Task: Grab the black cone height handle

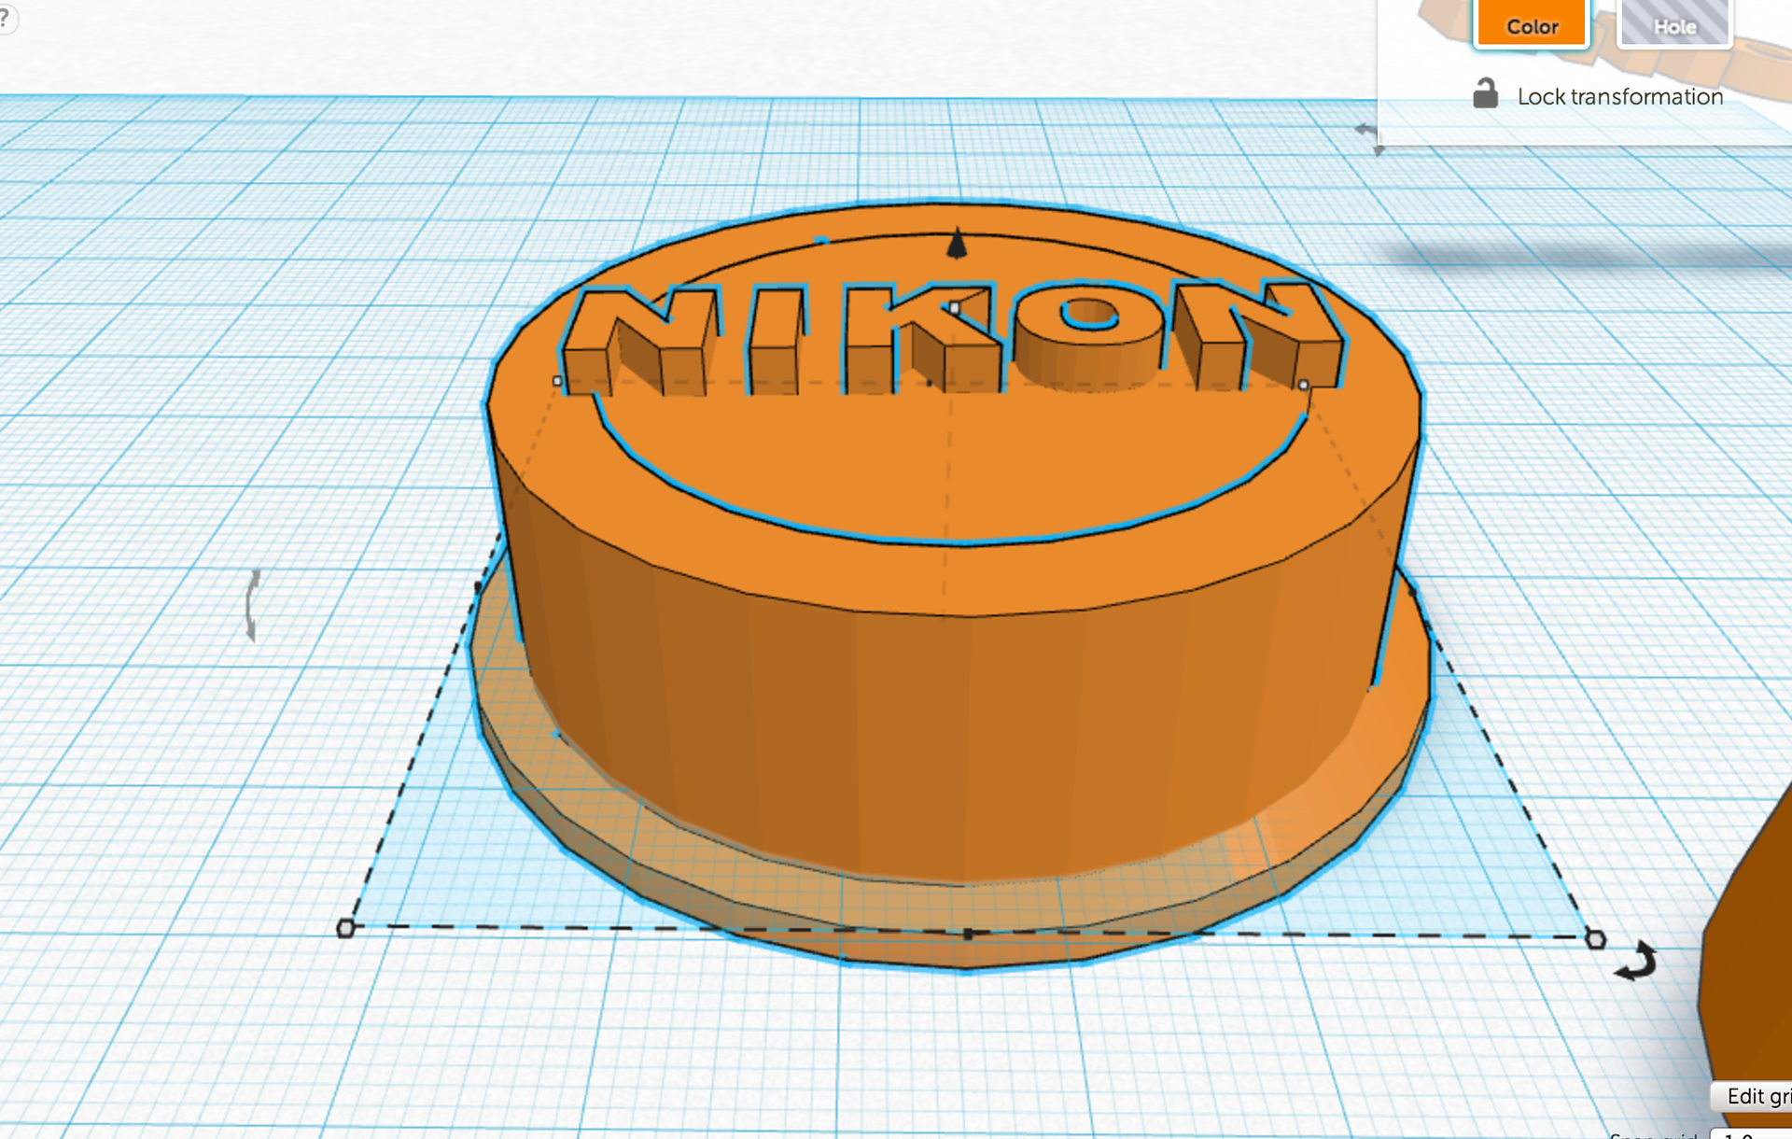Action: pos(957,244)
